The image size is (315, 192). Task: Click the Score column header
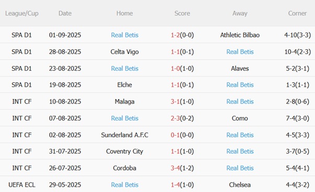click(x=182, y=13)
